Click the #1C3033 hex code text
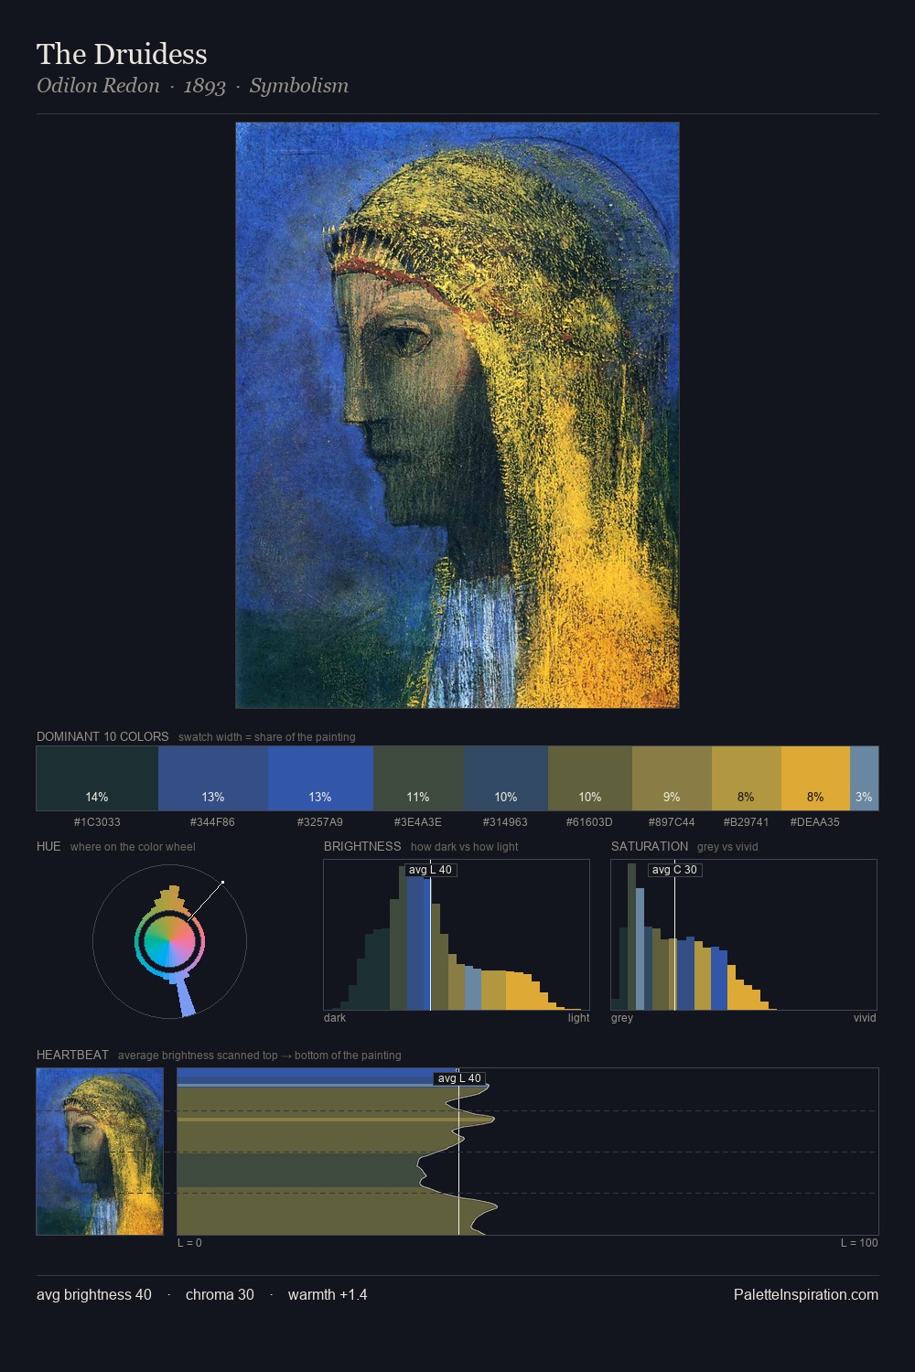Viewport: 915px width, 1372px height. pyautogui.click(x=97, y=822)
